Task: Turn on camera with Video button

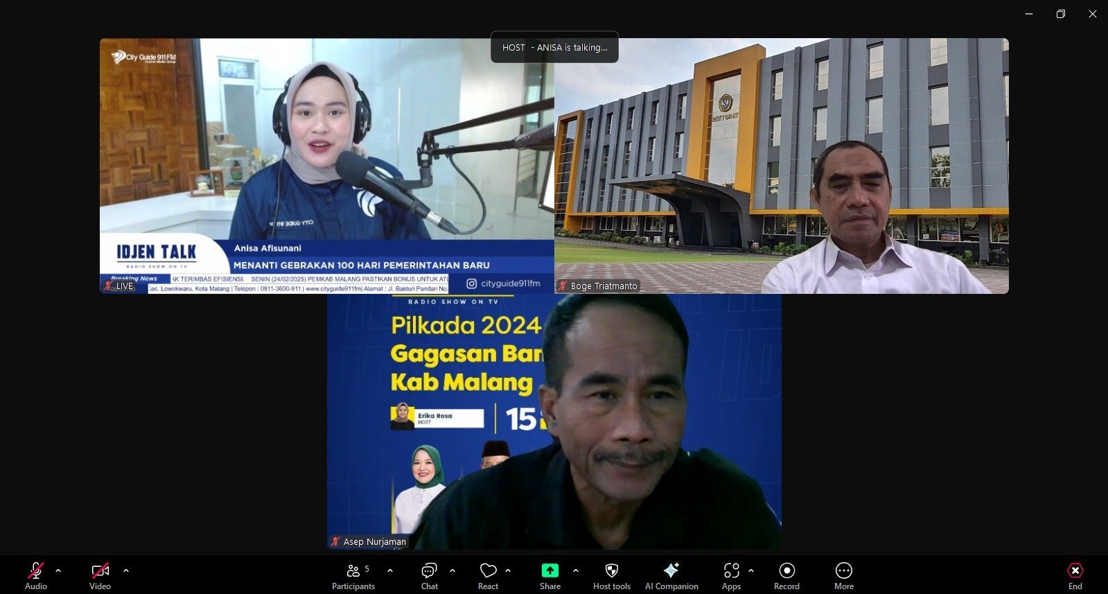Action: point(100,575)
